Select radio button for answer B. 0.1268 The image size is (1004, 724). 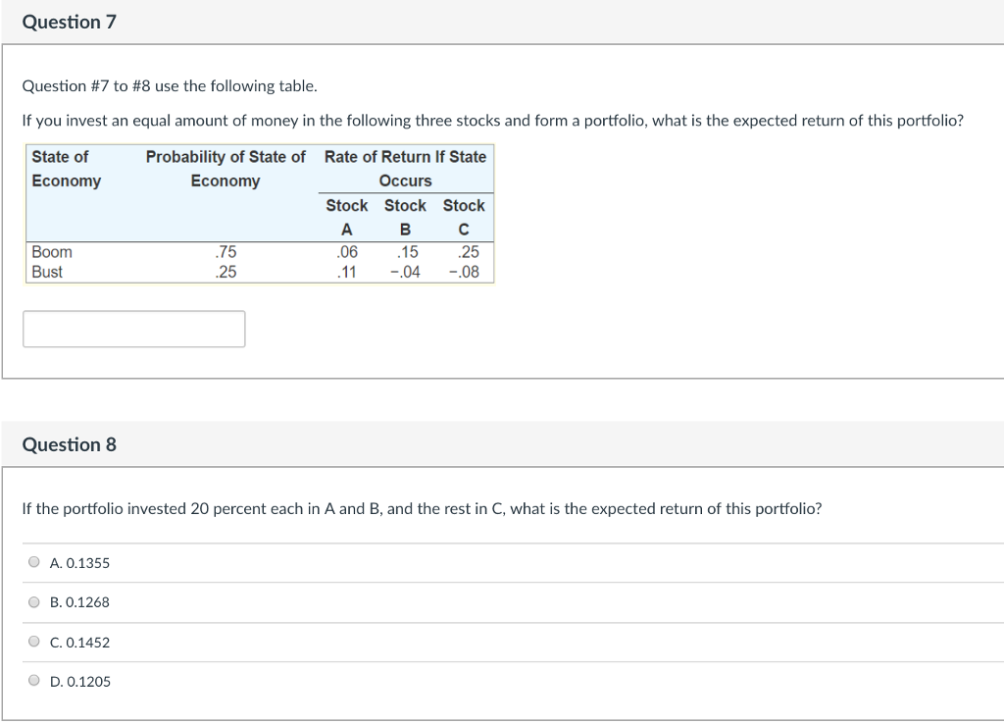(x=33, y=602)
